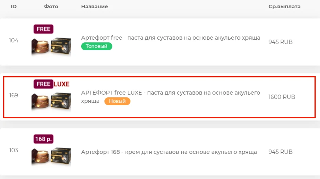
Task: Click the ID column header
Action: pos(14,7)
